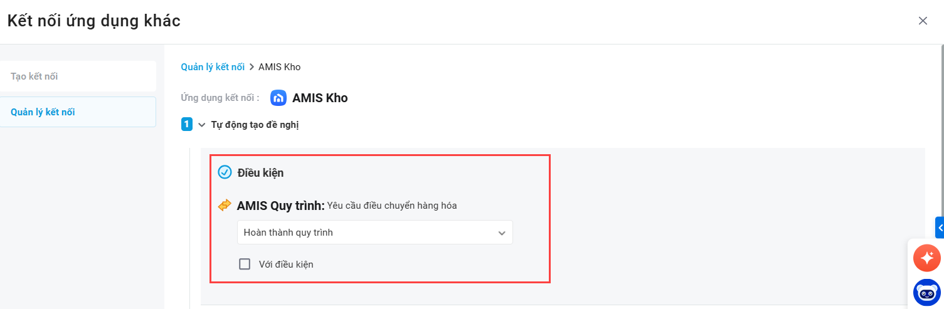944x309 pixels.
Task: Click the orange AI sparkle assistant icon
Action: point(927,258)
